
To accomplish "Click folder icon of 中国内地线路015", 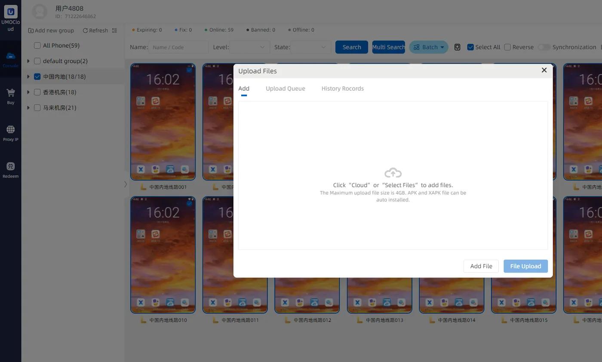I will pos(505,320).
